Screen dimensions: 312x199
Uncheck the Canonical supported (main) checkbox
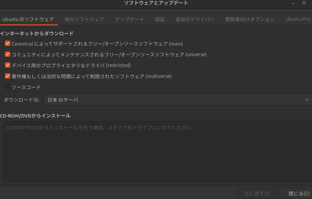click(x=8, y=44)
